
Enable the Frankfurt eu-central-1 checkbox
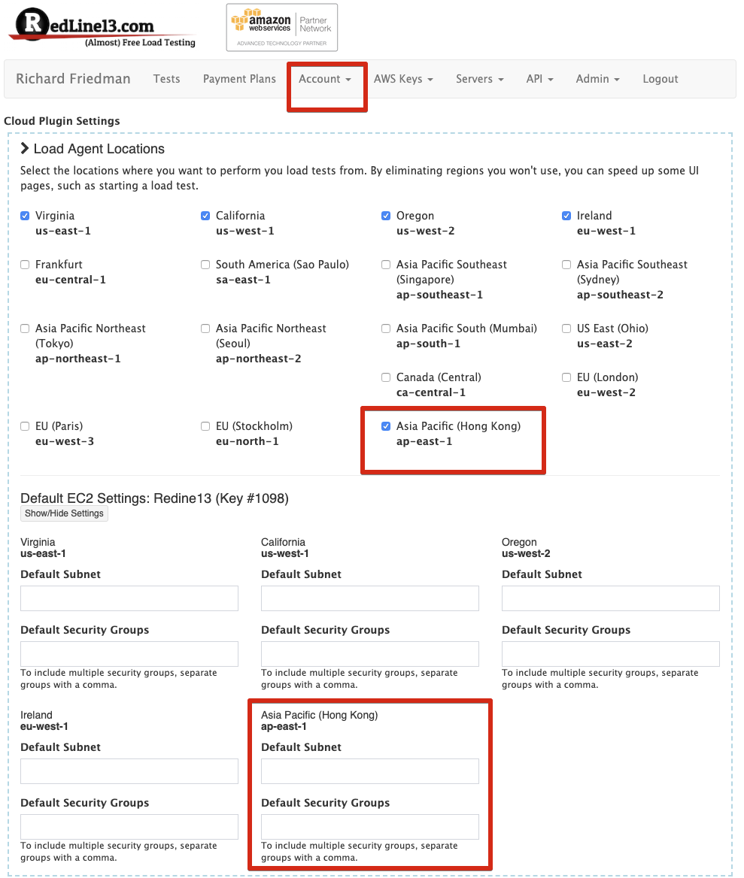pos(25,265)
